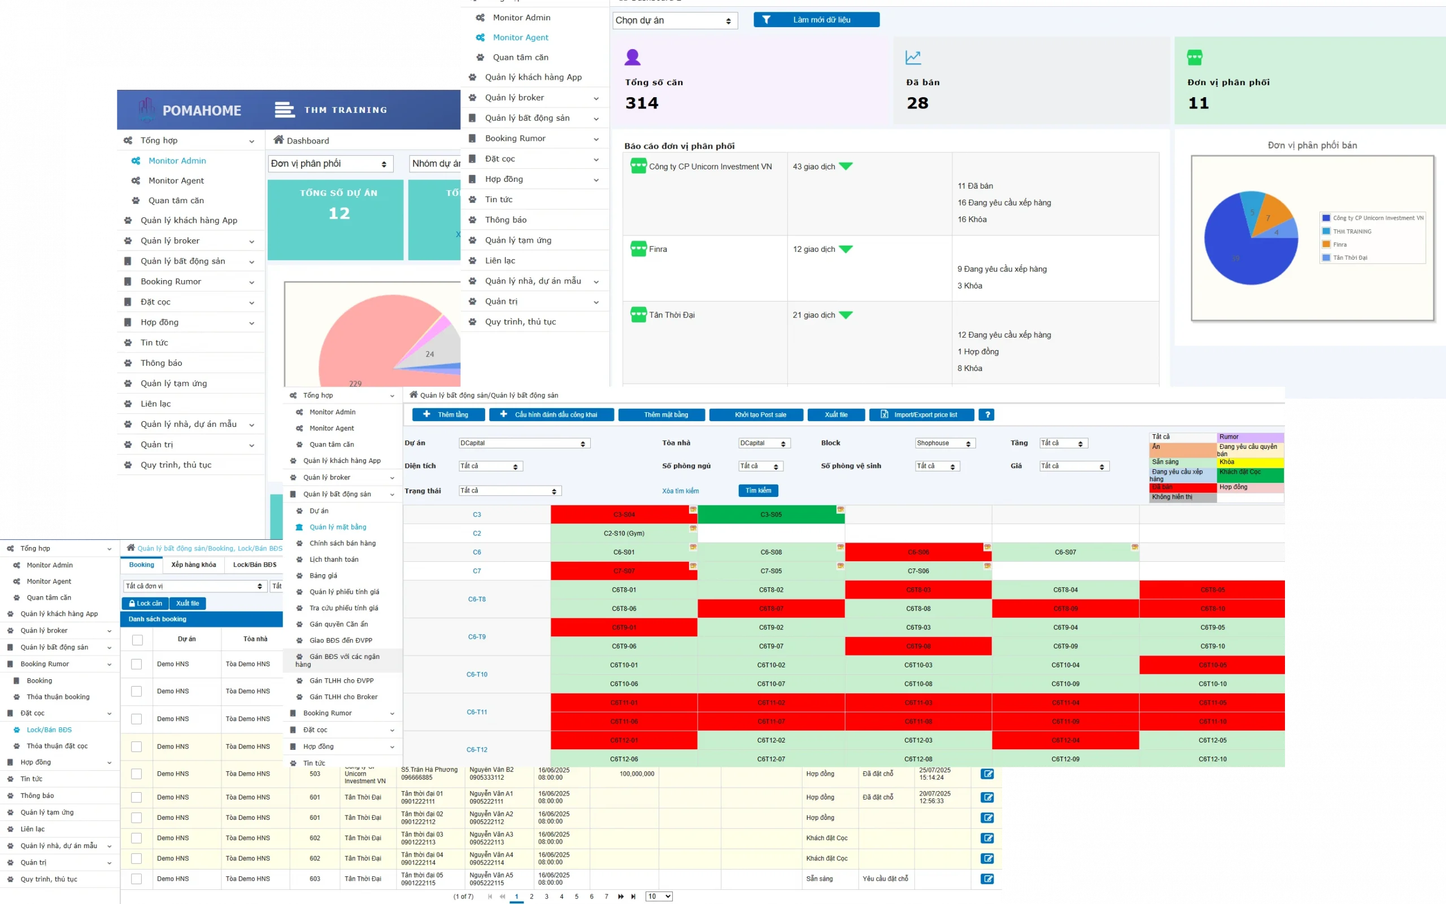Select Quản lý mặt bằng menu item
The height and width of the screenshot is (904, 1446).
coord(338,527)
